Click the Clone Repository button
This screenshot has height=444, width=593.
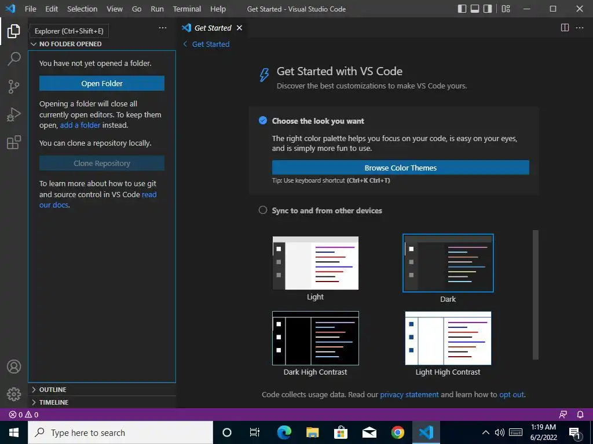102,163
